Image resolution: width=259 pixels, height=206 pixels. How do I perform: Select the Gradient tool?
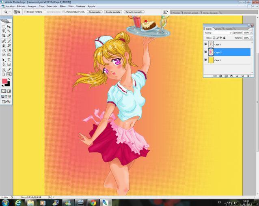click(x=9, y=50)
